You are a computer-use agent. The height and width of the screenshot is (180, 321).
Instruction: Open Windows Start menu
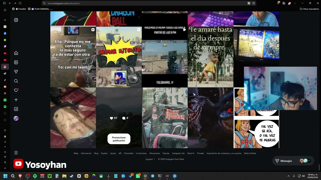point(6,176)
